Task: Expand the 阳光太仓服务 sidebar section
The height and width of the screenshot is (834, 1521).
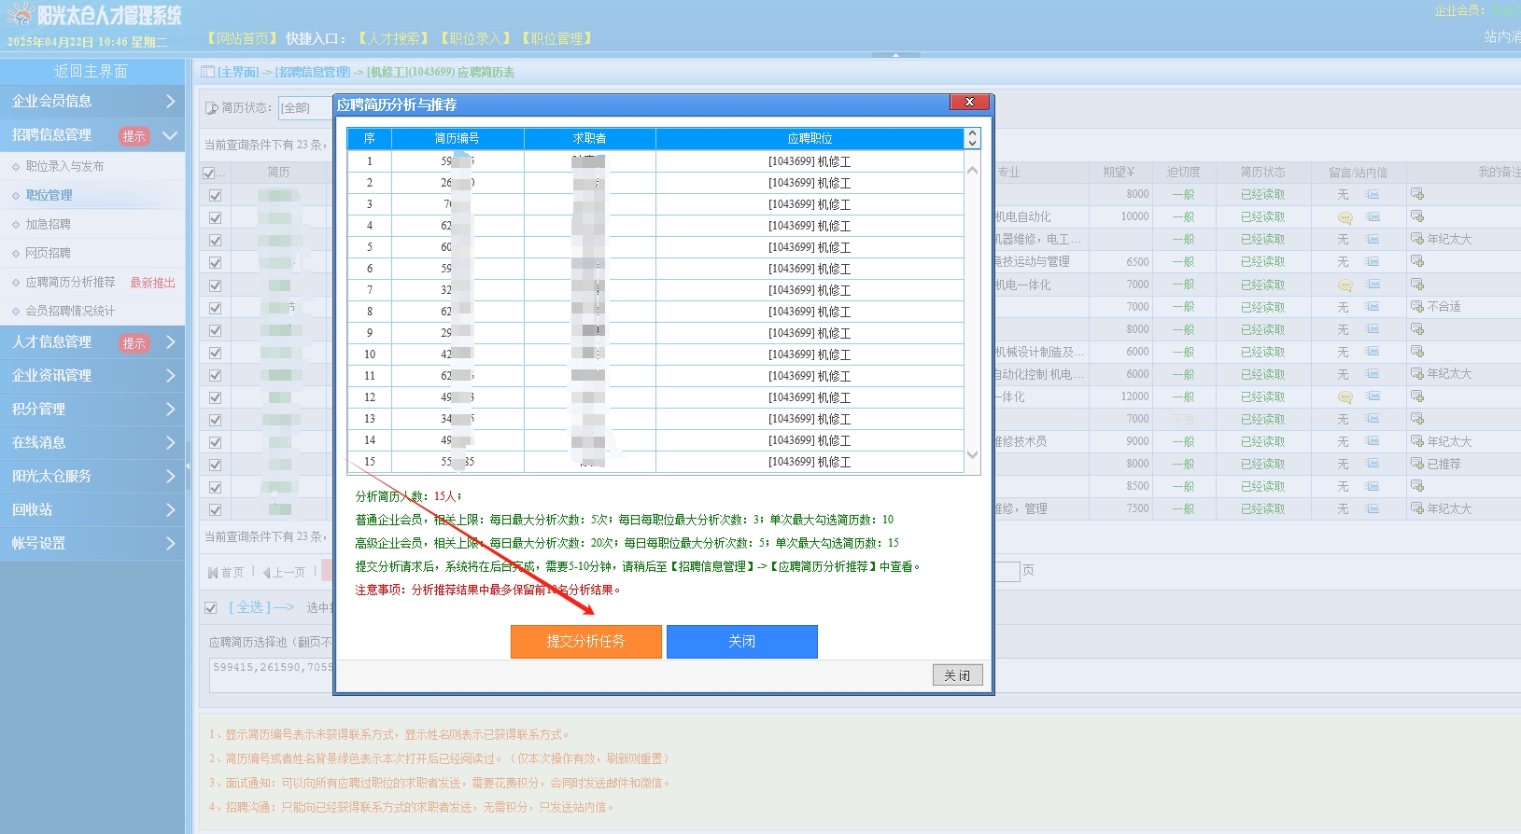Action: point(92,476)
